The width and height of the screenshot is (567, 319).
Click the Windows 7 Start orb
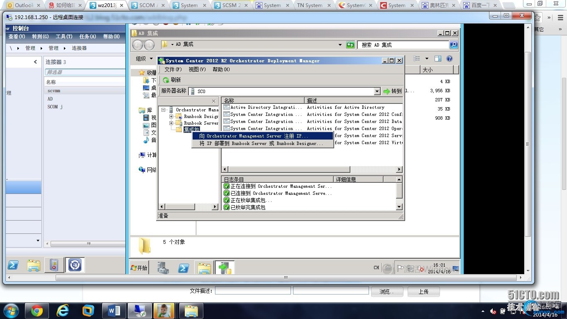(11, 311)
